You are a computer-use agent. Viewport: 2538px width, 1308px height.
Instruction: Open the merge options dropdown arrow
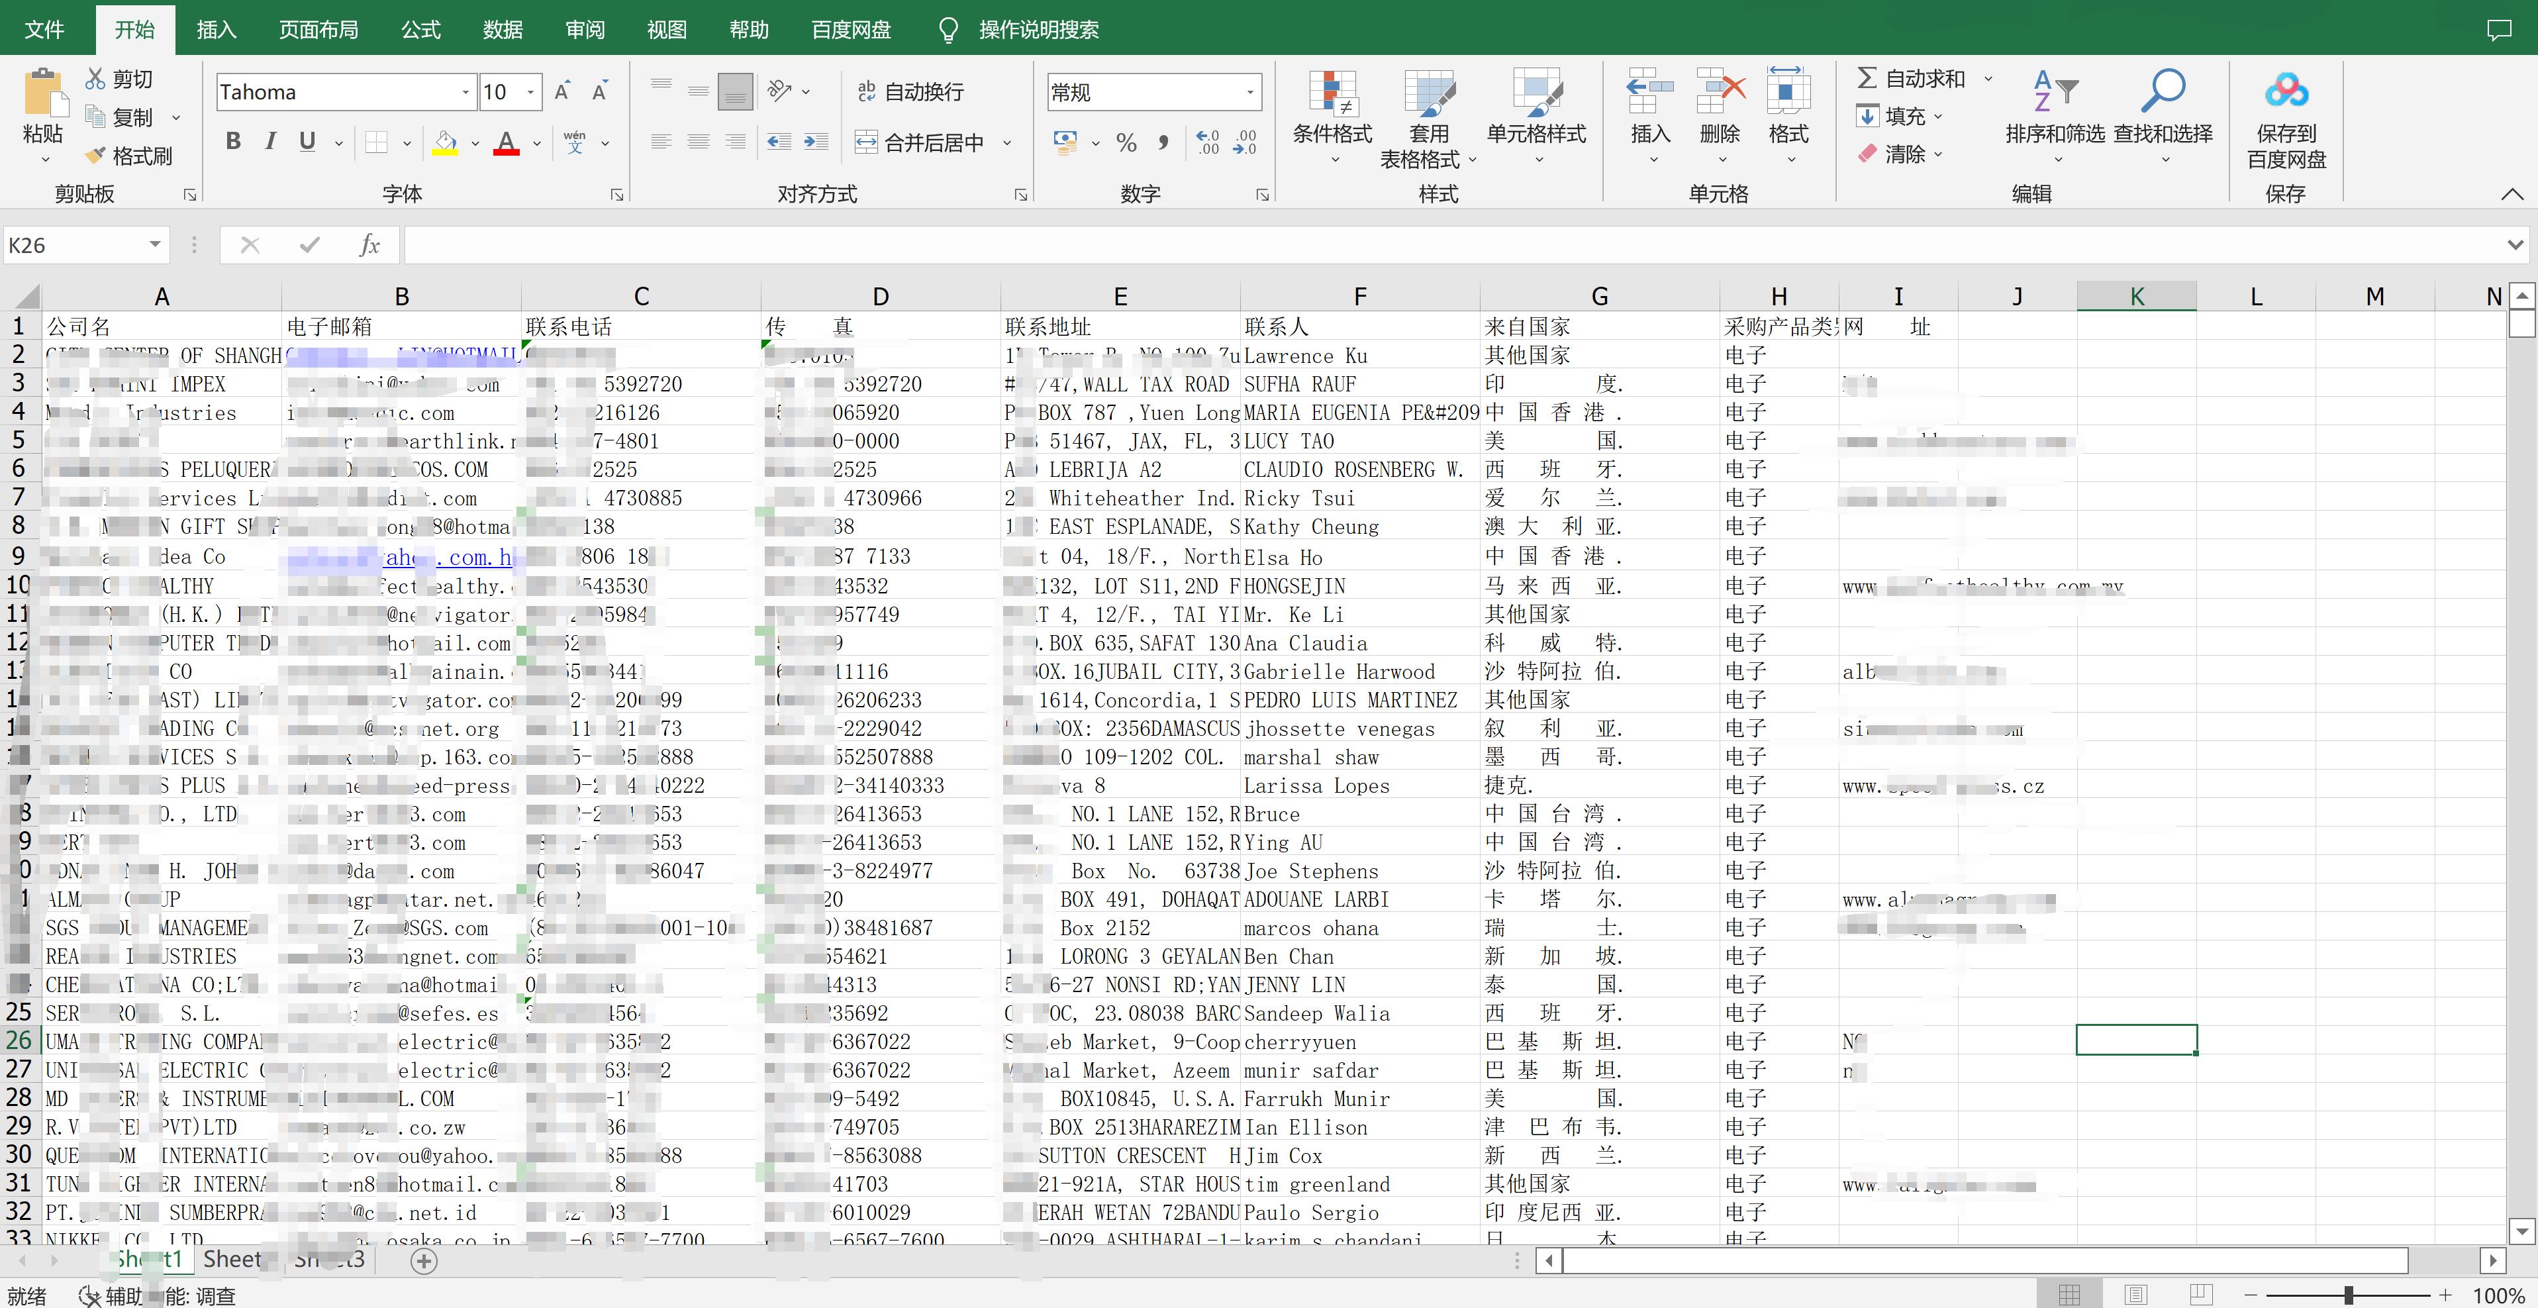(1007, 143)
